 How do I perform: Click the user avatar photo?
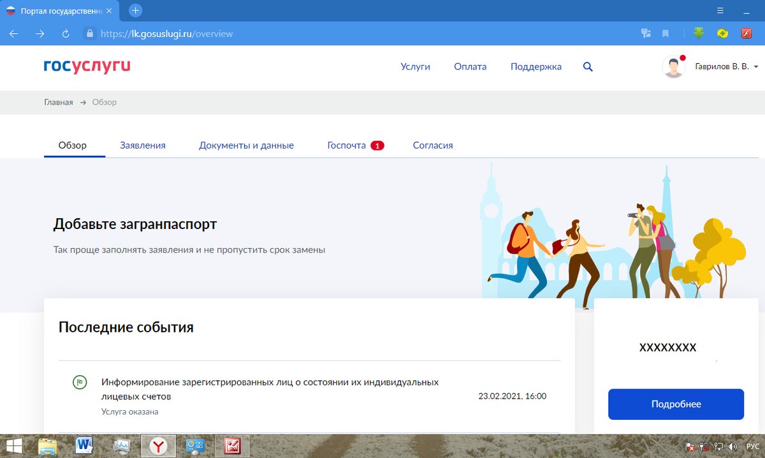coord(674,66)
